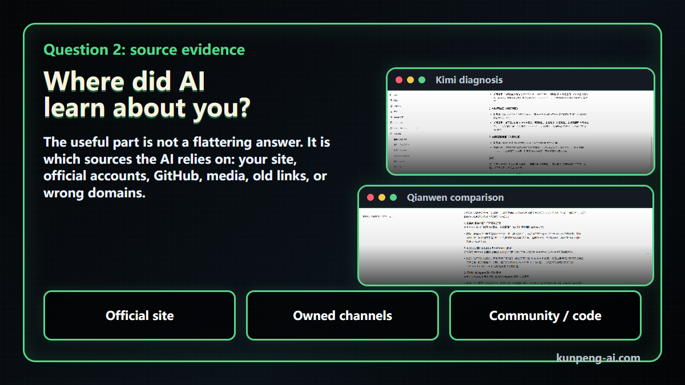This screenshot has height=385, width=685.
Task: Click the Owned channels card
Action: (342, 315)
